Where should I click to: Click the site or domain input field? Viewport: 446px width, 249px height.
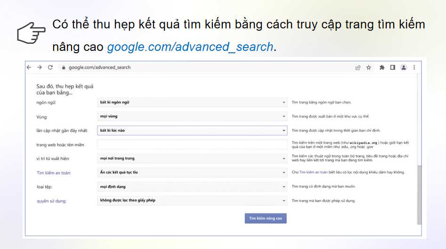[192, 145]
